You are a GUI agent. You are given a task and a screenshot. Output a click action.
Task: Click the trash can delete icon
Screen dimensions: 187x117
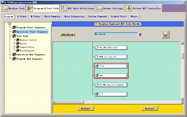166,35
